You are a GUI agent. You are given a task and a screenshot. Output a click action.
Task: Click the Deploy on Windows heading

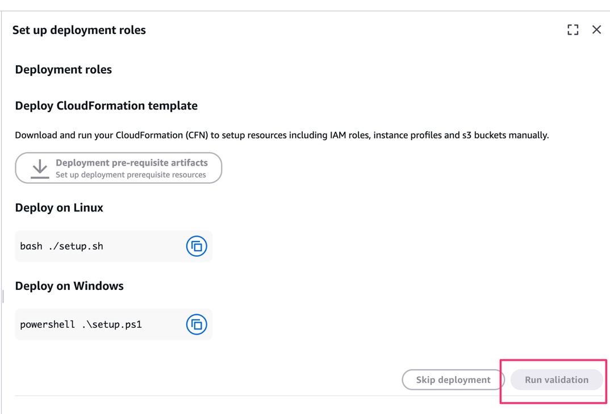(x=69, y=286)
